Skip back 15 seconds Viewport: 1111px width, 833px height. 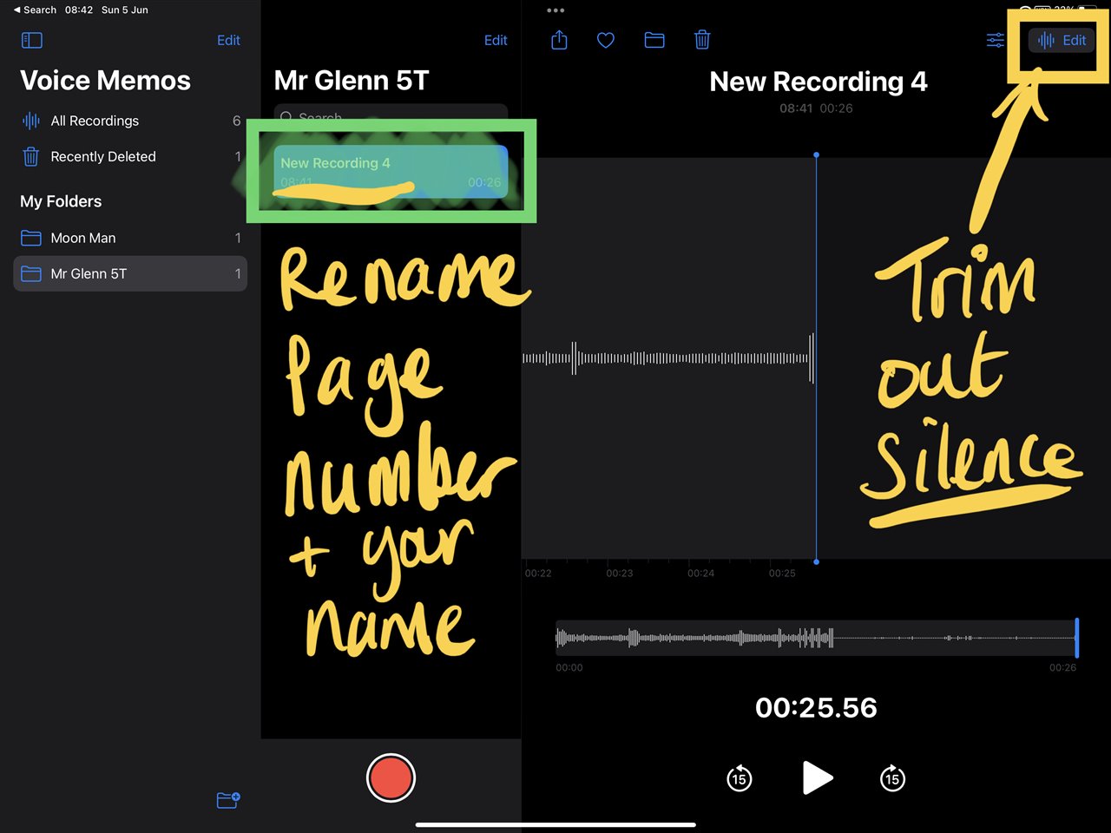point(739,778)
